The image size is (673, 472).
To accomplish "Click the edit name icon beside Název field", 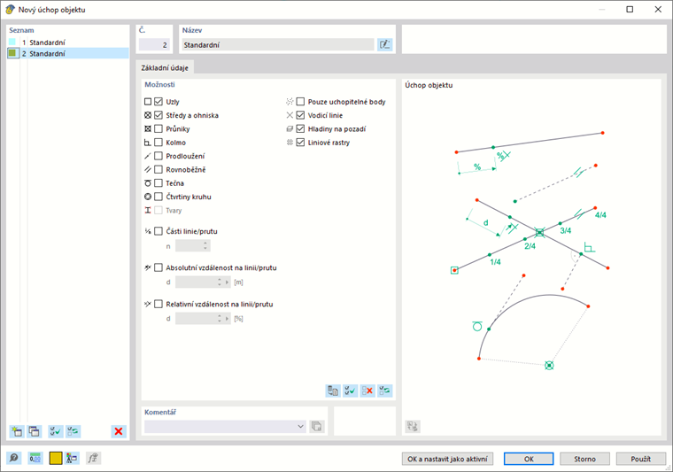I will [384, 44].
